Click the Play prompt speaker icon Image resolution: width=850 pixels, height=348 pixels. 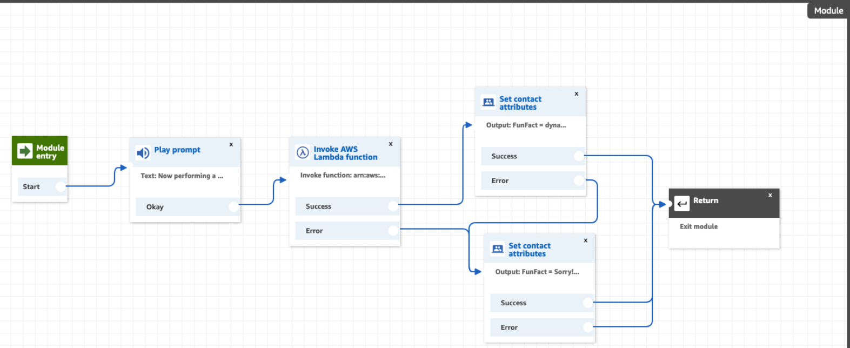pyautogui.click(x=143, y=153)
